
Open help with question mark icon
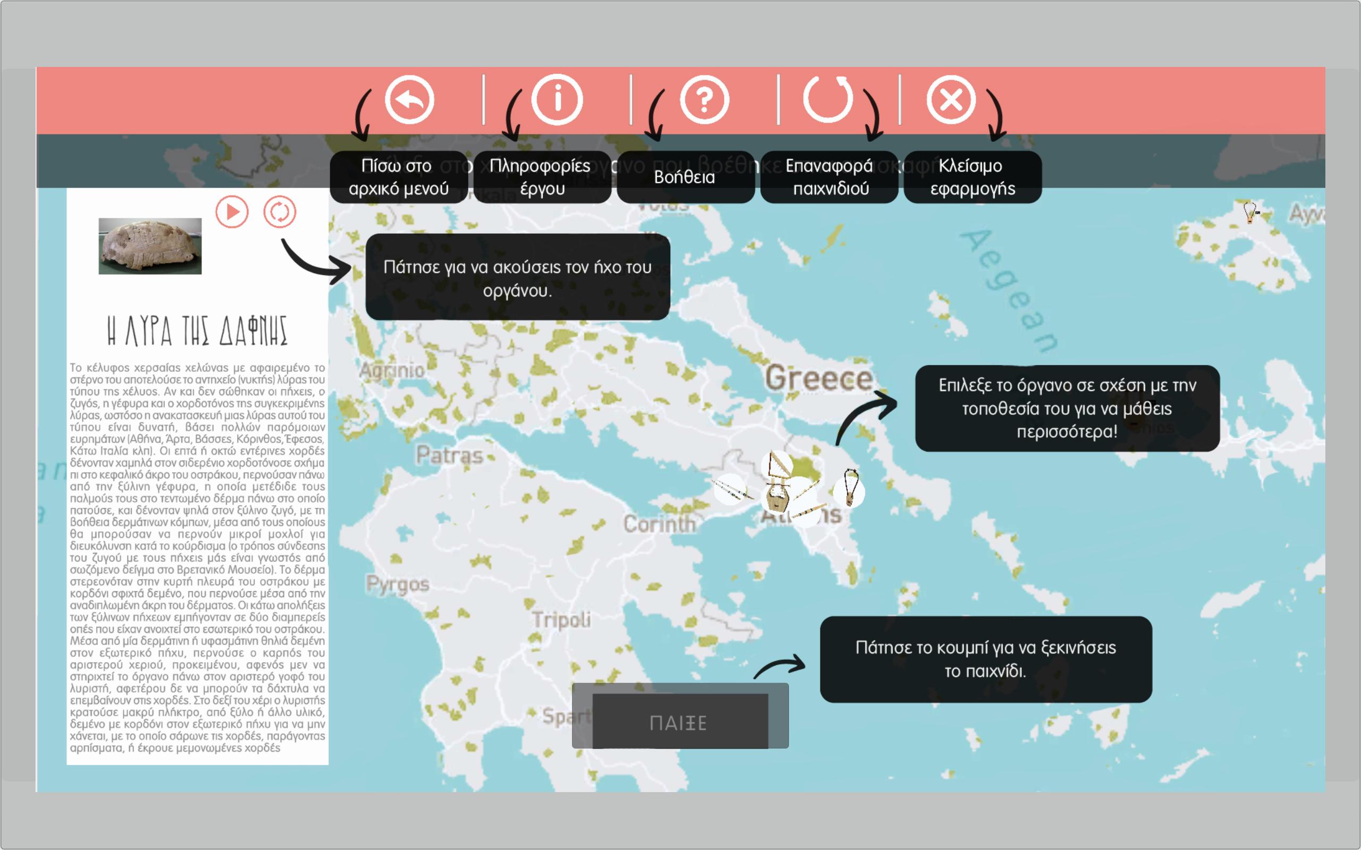click(x=704, y=100)
